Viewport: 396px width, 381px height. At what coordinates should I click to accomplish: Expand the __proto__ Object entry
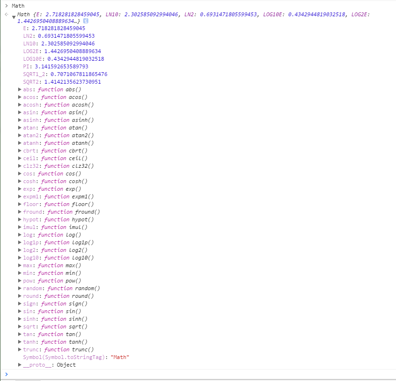[x=20, y=365]
